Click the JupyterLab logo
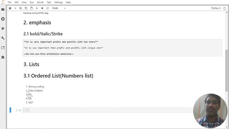 pos(3,2)
